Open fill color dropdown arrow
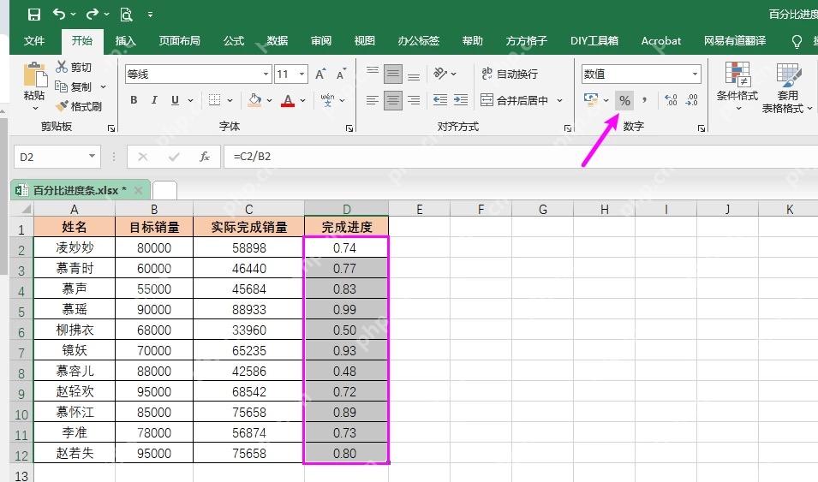This screenshot has height=482, width=818. pos(269,100)
